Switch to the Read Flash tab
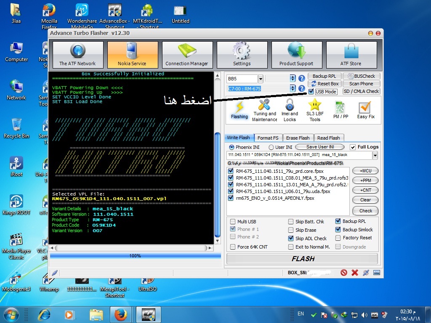The height and width of the screenshot is (323, 431). pyautogui.click(x=328, y=138)
